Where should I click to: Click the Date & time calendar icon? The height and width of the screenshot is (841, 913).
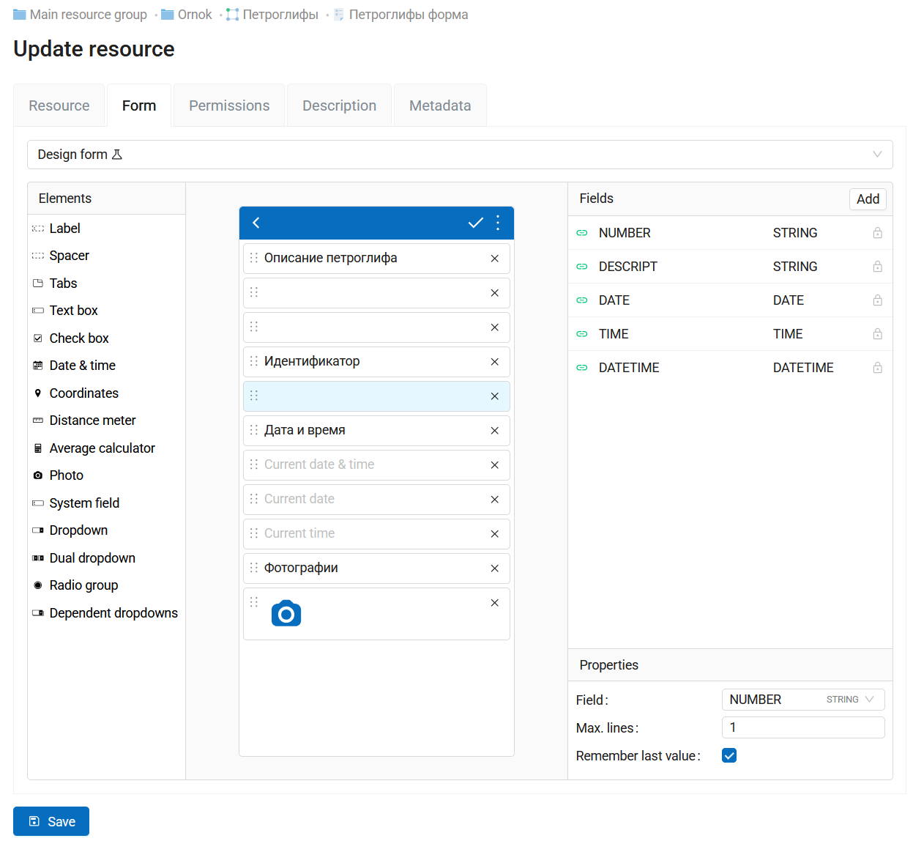[38, 366]
